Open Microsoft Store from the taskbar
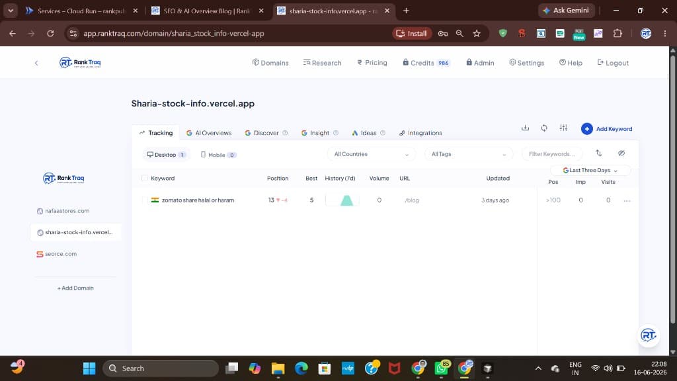The width and height of the screenshot is (677, 381). coord(325,368)
